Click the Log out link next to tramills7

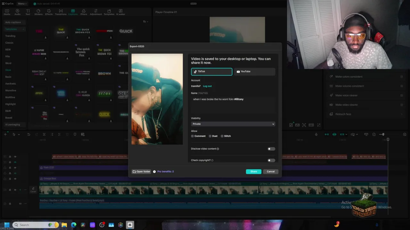pos(207,86)
